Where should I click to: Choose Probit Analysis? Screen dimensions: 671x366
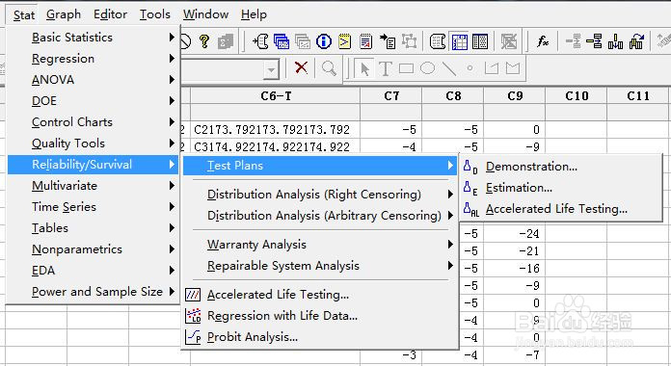[x=320, y=337]
